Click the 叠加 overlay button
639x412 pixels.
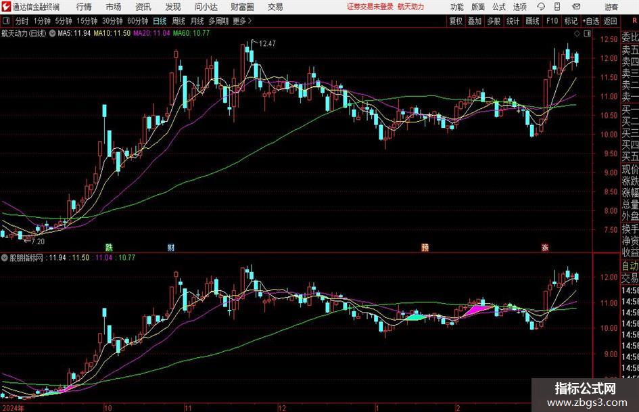coord(475,21)
